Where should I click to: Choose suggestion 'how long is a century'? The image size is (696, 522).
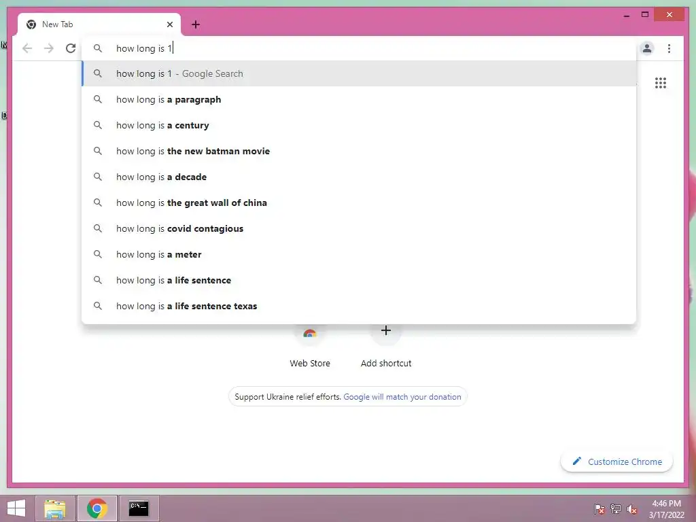click(359, 125)
